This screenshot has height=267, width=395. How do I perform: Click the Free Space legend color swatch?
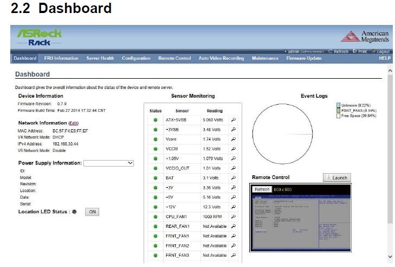tap(338, 116)
